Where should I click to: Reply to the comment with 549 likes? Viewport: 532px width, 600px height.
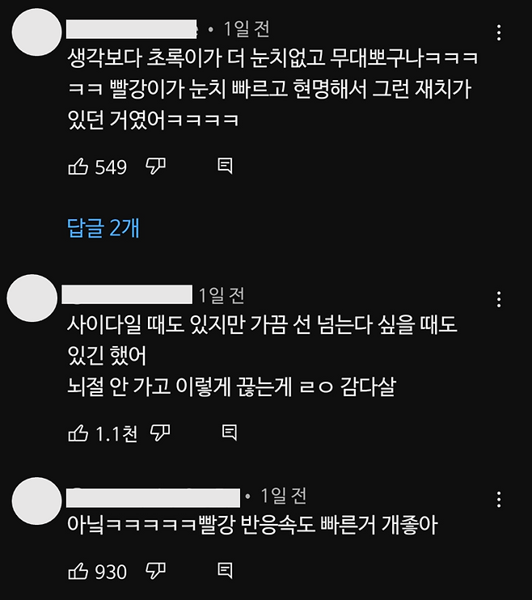pos(225,166)
